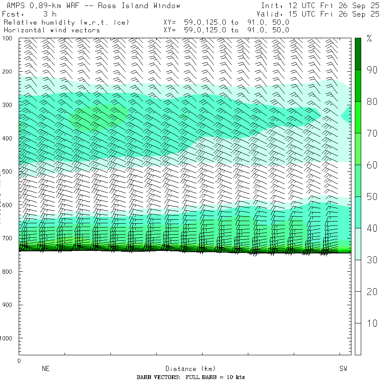Click the "Valid: 15 UTC Fri 26 Sep 25" text
Screen dimensions: 382x382
pos(317,14)
